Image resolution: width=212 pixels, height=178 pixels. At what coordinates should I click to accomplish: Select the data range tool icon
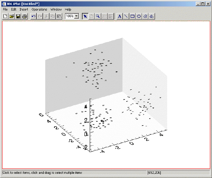[104, 17]
